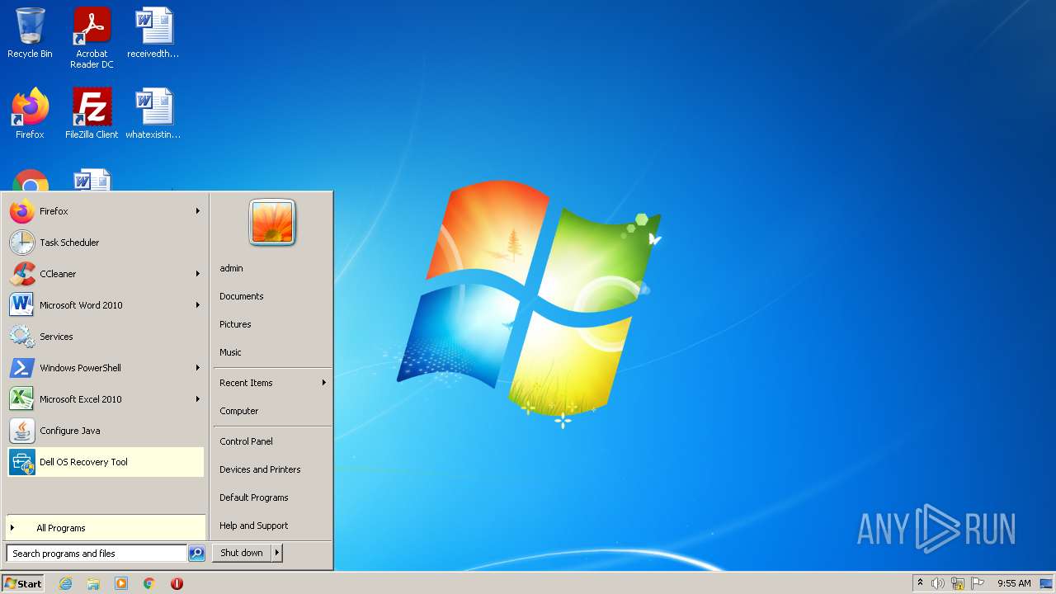Screen dimensions: 1056x594
Task: Click the Show desktop icon in tray
Action: click(1046, 583)
